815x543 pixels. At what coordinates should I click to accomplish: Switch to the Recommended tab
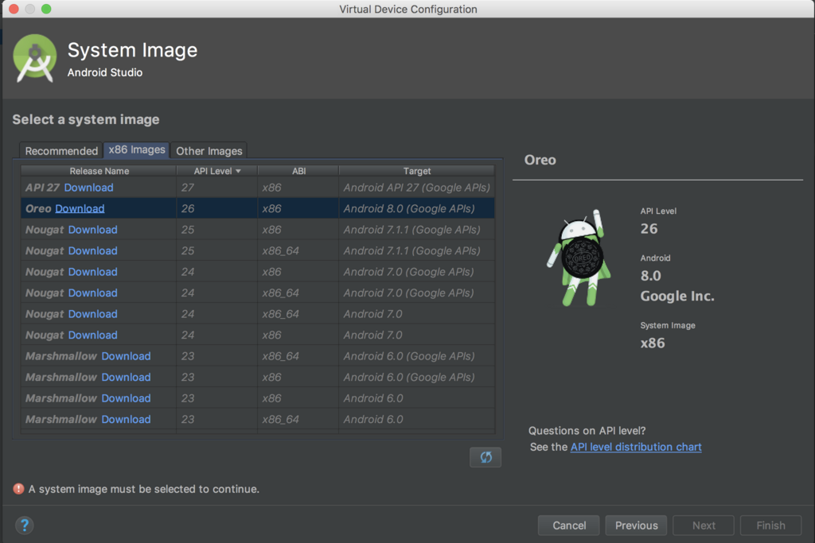[61, 150]
